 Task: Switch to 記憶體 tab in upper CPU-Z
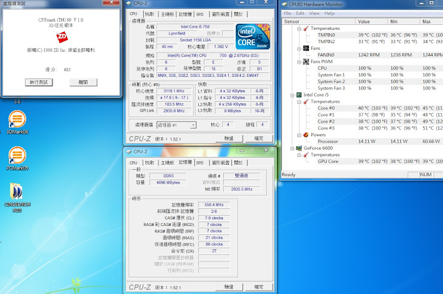(x=186, y=14)
